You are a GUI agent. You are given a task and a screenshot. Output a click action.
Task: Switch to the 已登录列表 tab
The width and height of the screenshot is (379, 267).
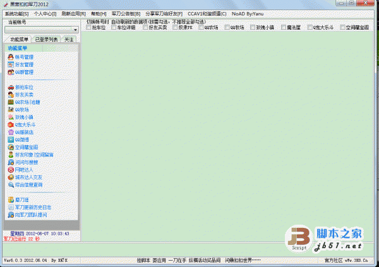tap(46, 39)
